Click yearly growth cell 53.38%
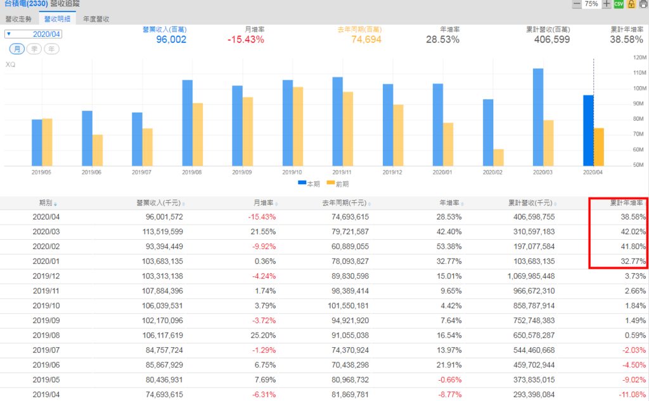 tap(449, 247)
